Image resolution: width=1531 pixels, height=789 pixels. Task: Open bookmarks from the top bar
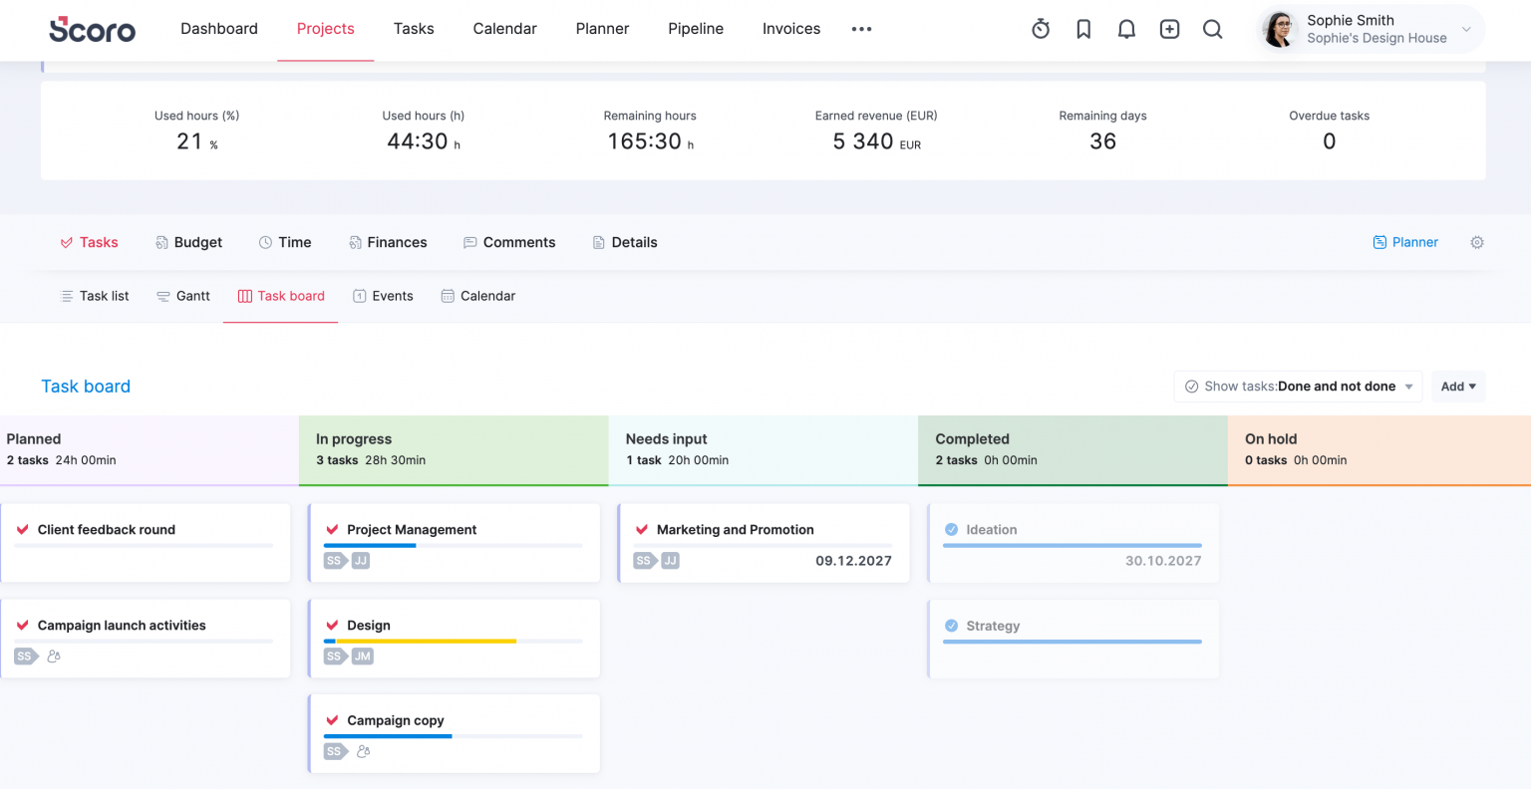click(x=1082, y=29)
